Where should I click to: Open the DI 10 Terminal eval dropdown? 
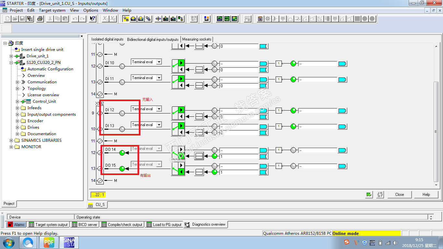(x=159, y=62)
